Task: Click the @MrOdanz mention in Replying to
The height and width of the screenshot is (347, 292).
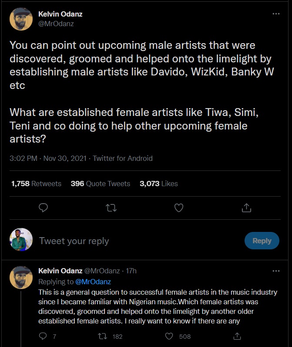Action: pos(93,282)
